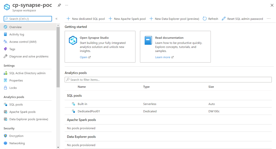Open Encryption under Security
Image resolution: width=276 pixels, height=149 pixels.
(16, 136)
